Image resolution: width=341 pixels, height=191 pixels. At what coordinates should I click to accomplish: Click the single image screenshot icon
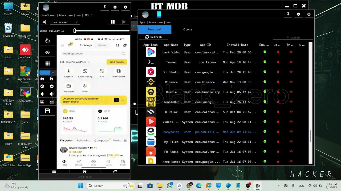pyautogui.click(x=42, y=102)
